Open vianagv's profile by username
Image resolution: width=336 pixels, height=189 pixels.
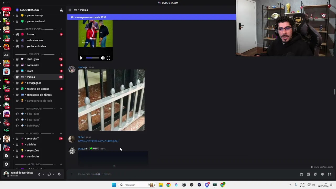pyautogui.click(x=83, y=67)
